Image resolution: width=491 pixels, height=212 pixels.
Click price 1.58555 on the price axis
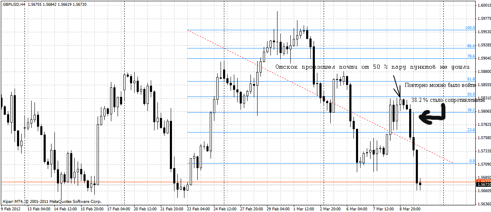484,85
